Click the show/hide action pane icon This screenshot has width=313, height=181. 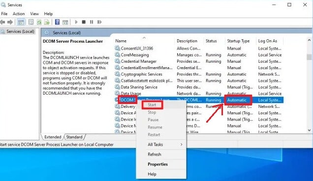click(65, 22)
